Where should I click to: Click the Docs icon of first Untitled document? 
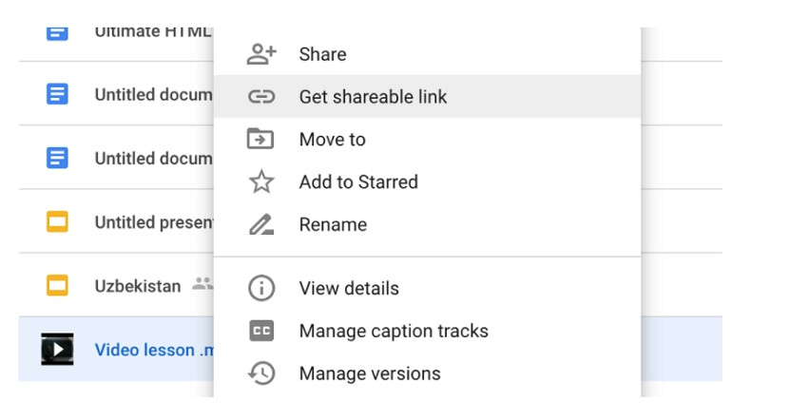(57, 94)
